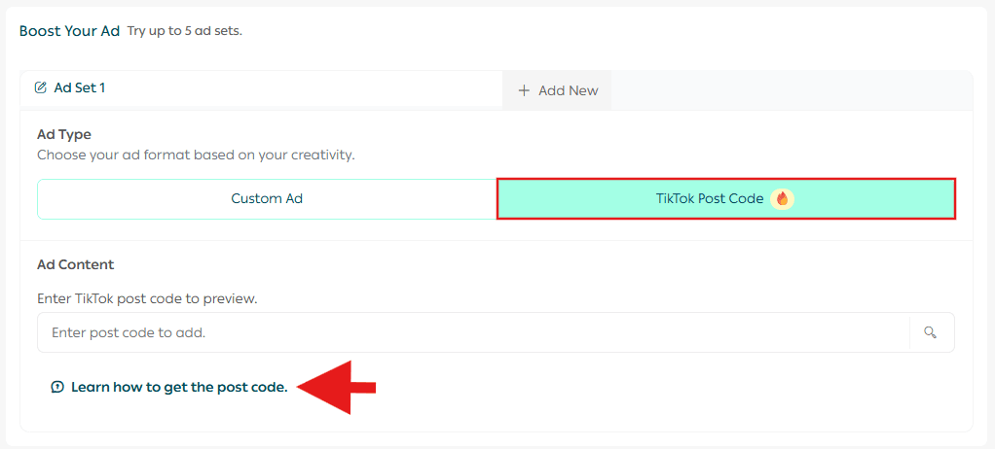Click the Enter TikTok post code to preview text
This screenshot has height=449, width=995.
click(147, 298)
